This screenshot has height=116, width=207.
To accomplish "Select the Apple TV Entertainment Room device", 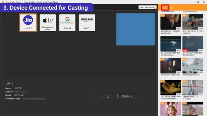I will (x=48, y=23).
